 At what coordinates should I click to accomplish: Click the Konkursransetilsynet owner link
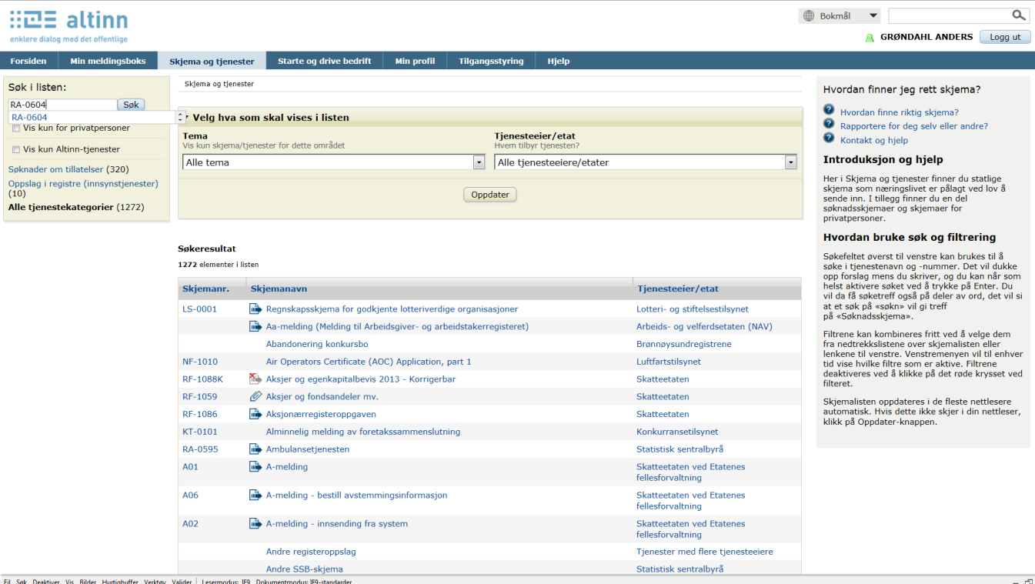(677, 432)
